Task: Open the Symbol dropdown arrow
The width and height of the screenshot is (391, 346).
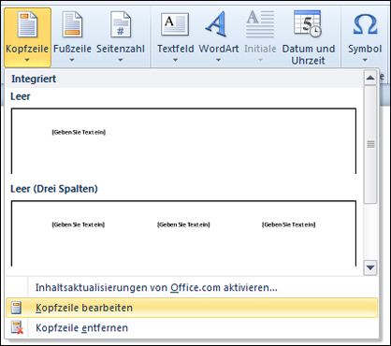Action: click(365, 60)
